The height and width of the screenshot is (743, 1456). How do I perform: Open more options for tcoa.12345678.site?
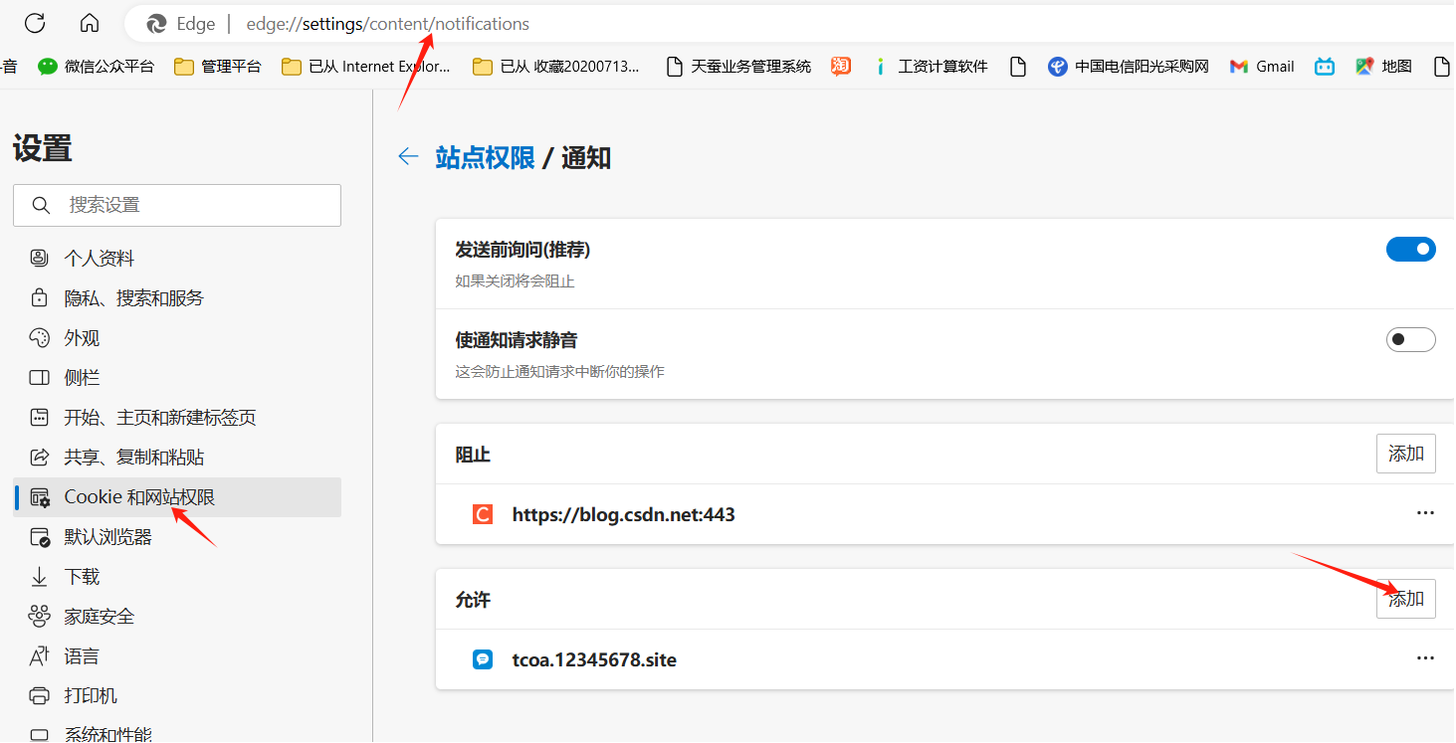1425,658
